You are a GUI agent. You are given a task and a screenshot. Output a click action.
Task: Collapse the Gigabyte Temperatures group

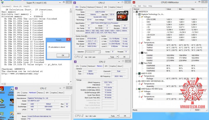coord(139,43)
